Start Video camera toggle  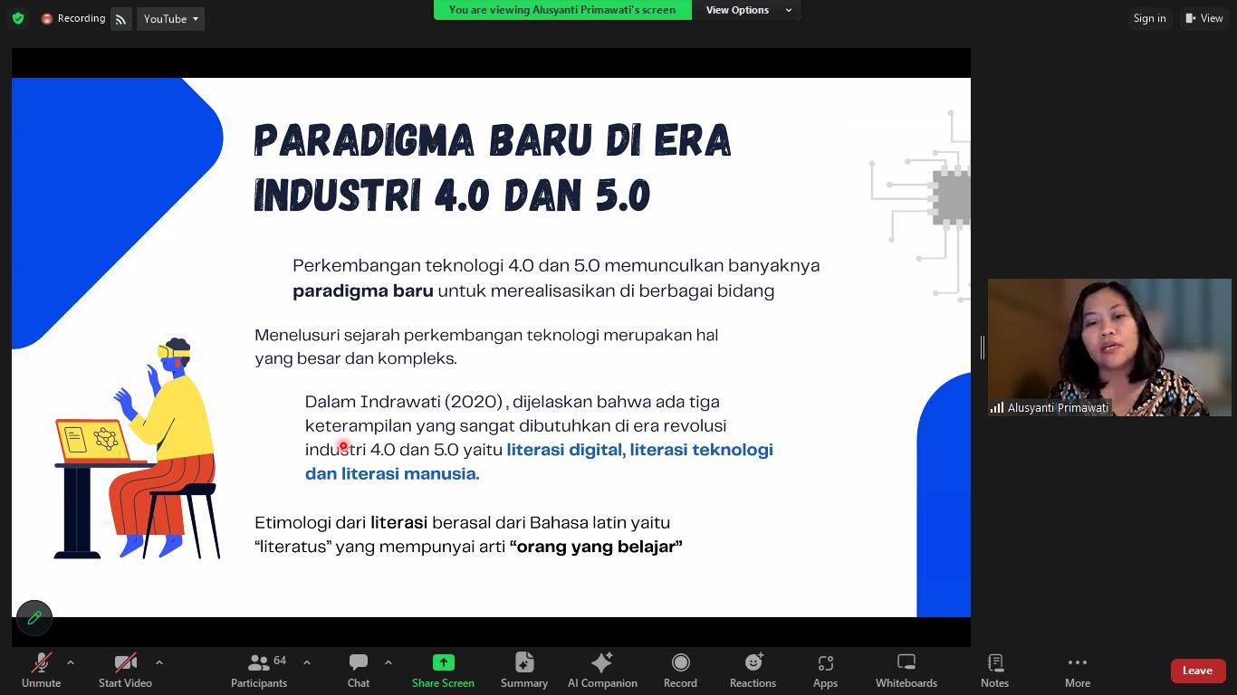(x=125, y=671)
